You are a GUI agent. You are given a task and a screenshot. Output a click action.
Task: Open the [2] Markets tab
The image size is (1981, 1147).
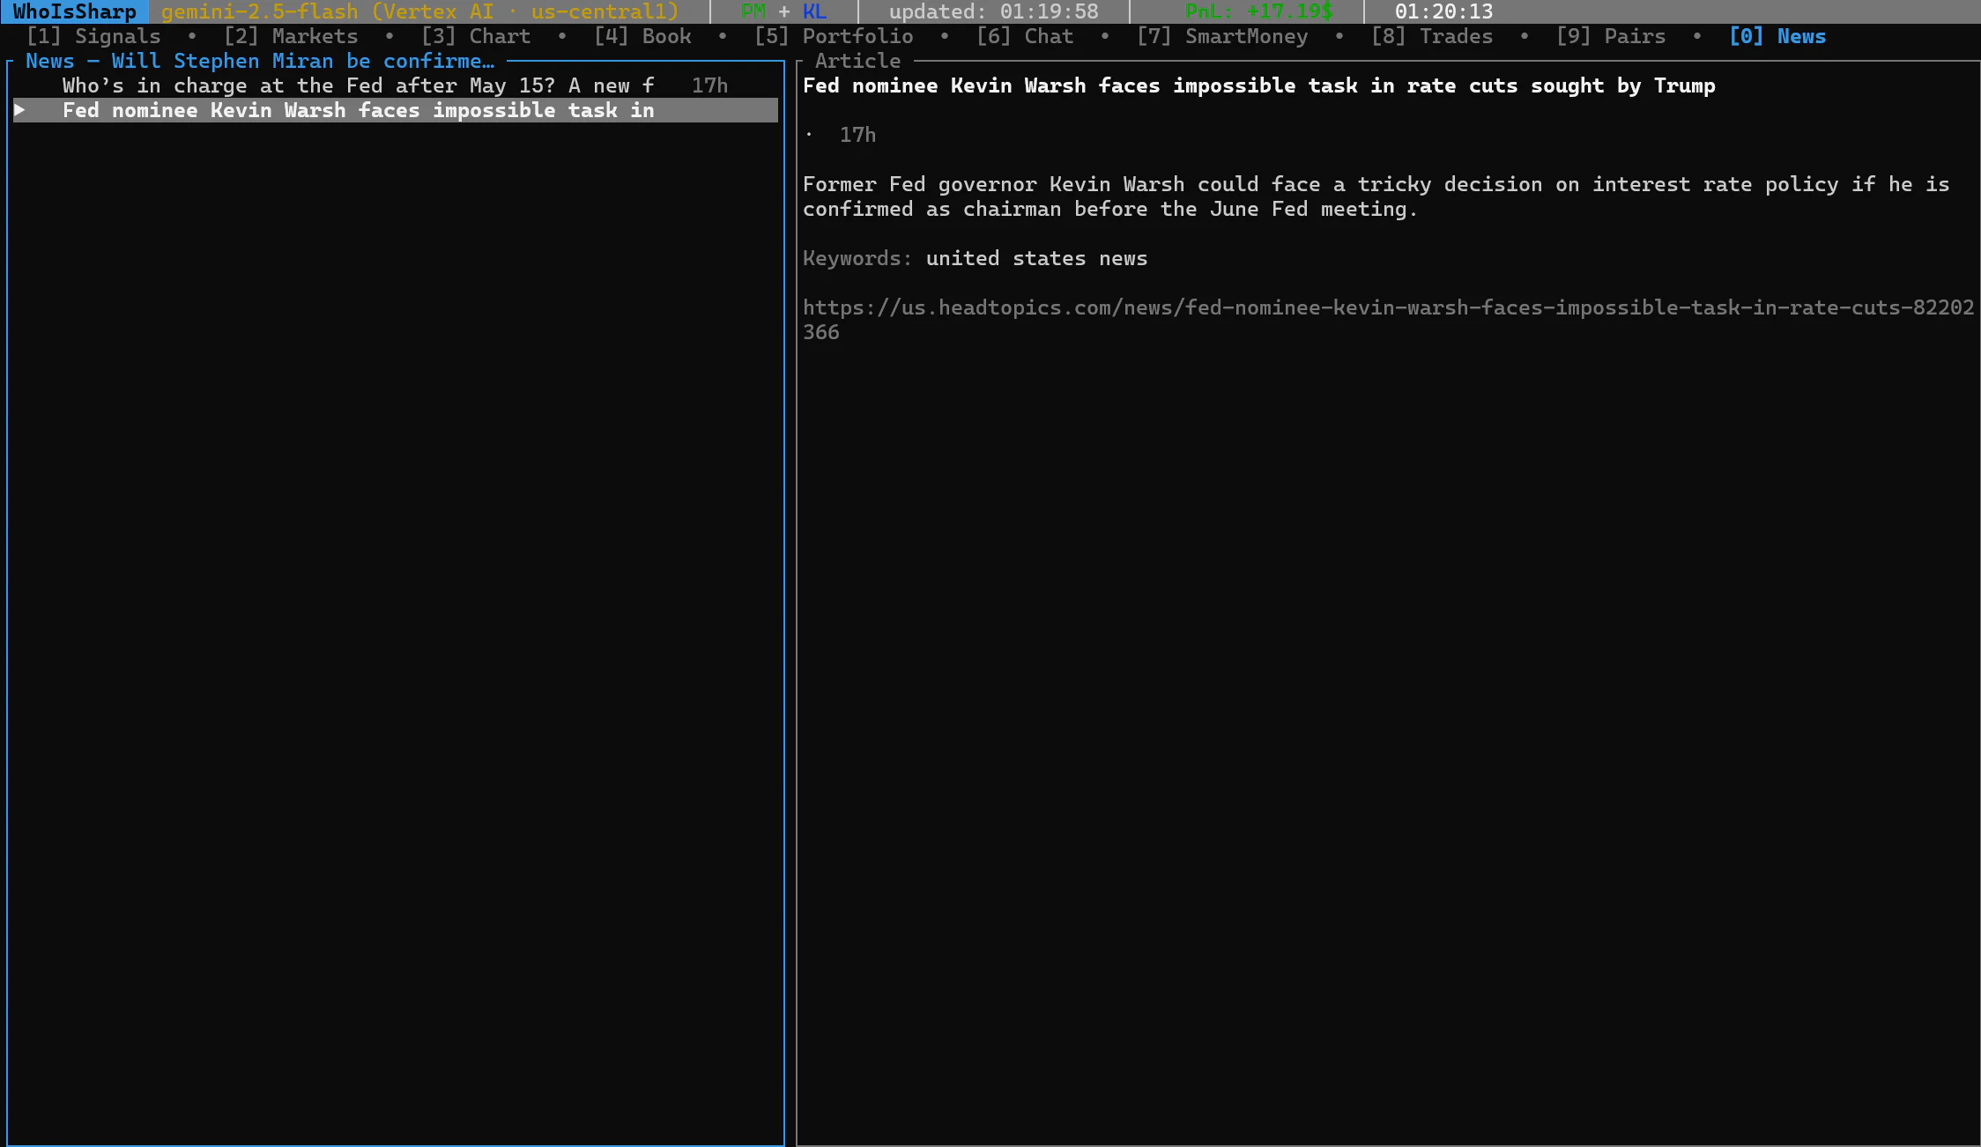291,36
